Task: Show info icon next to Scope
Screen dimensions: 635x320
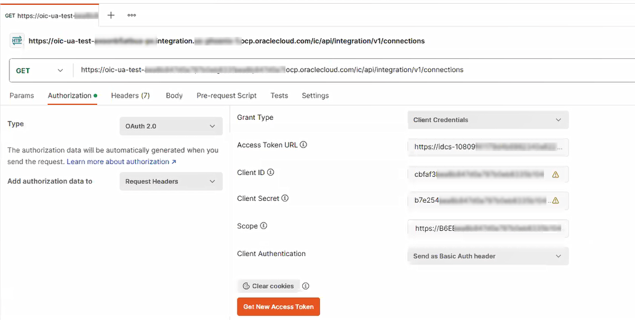Action: point(263,226)
